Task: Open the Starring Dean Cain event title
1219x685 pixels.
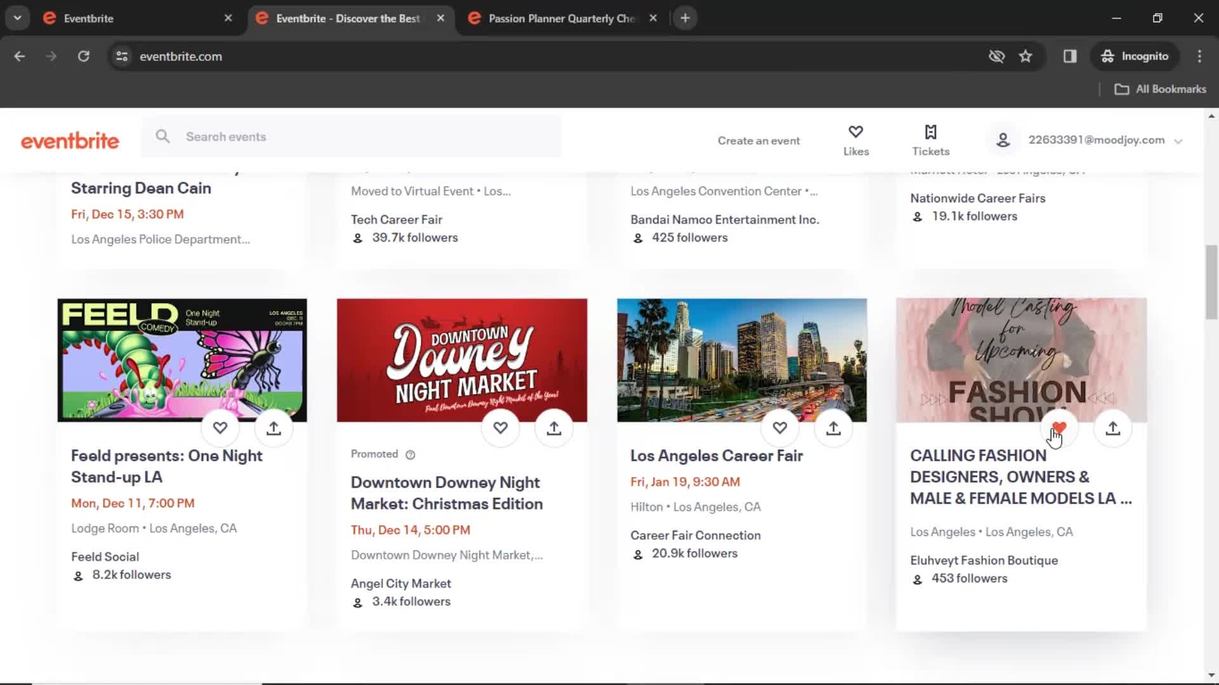Action: (x=141, y=188)
